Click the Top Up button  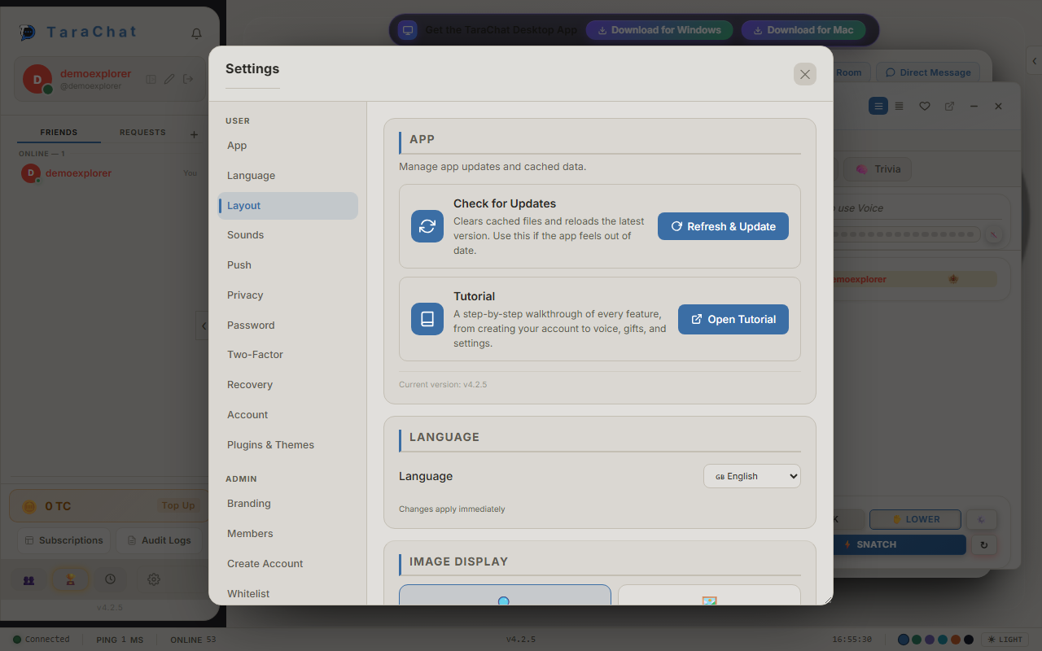click(x=178, y=506)
